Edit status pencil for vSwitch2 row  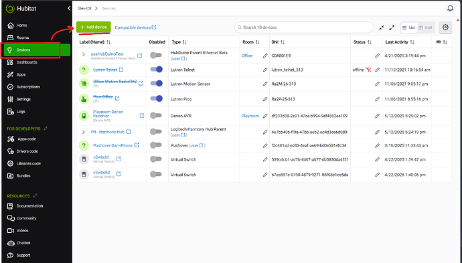(377, 175)
